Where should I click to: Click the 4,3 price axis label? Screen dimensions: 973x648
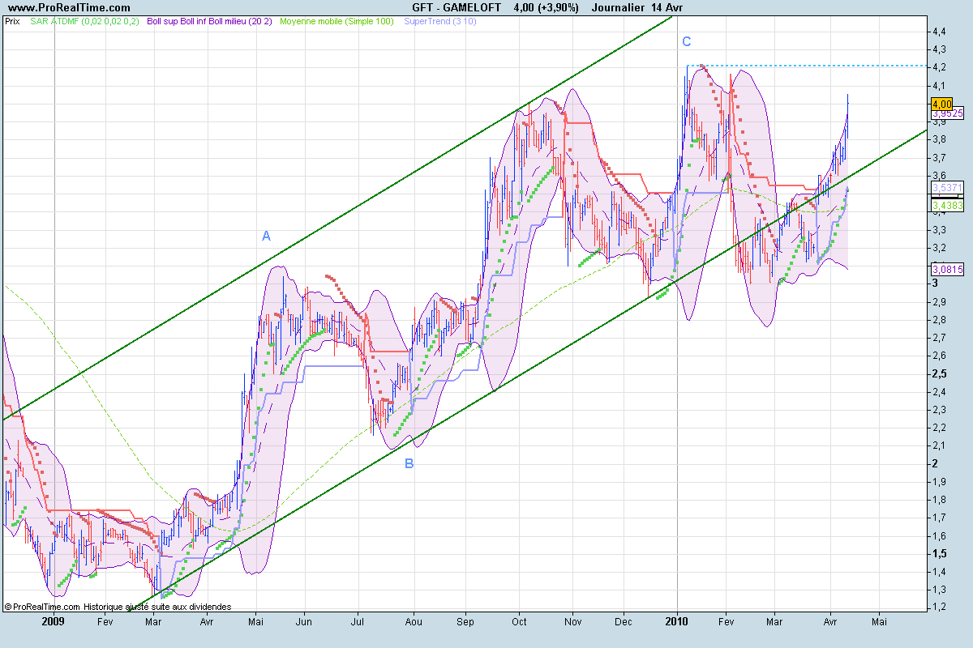pos(938,49)
